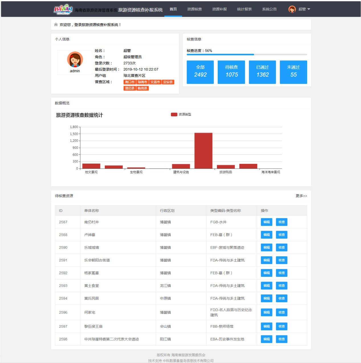Select the 首页 tab
Screen dimensions: 361x363
173,9
